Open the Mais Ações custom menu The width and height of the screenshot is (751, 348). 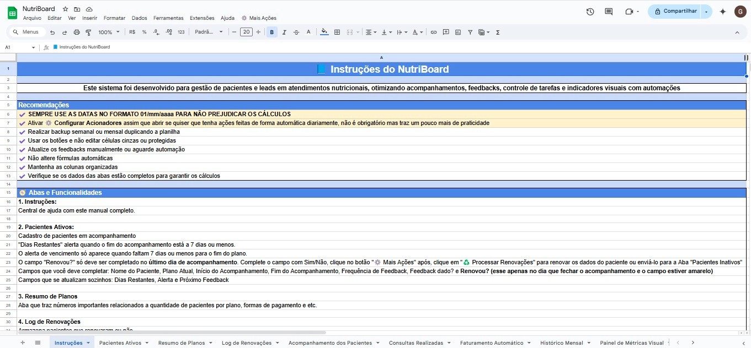click(x=259, y=18)
